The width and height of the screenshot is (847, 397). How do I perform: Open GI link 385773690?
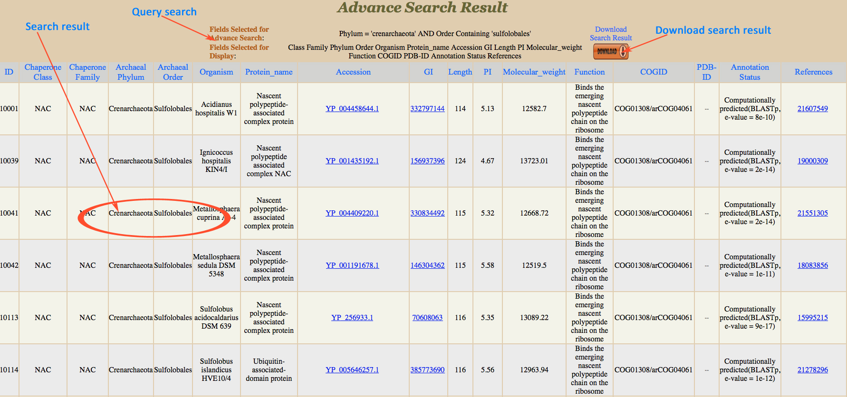click(427, 370)
